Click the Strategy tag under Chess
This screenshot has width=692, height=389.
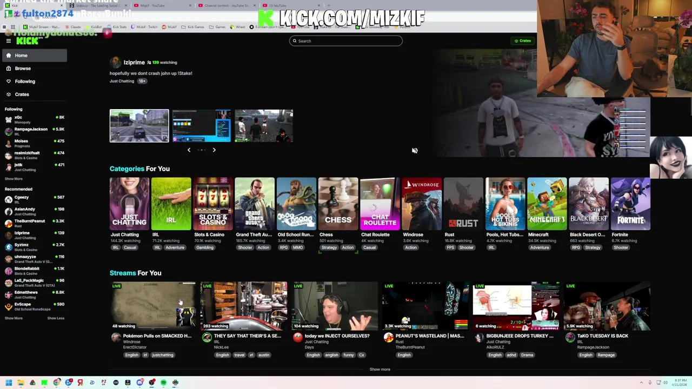[x=329, y=247]
